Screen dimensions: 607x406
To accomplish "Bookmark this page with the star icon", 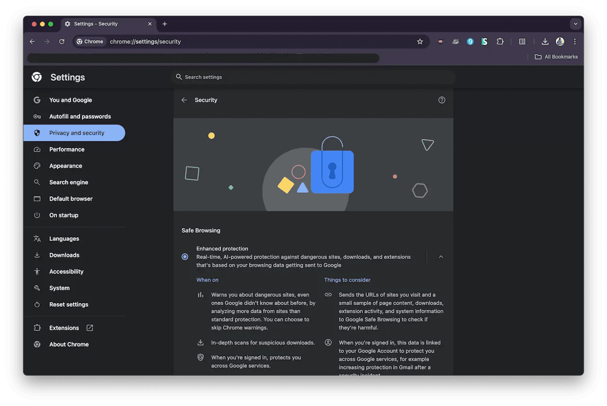I will point(420,42).
